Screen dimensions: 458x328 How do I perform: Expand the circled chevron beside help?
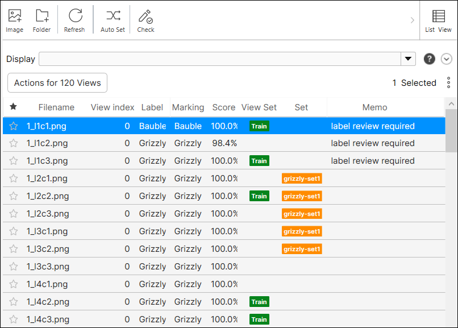pyautogui.click(x=447, y=59)
